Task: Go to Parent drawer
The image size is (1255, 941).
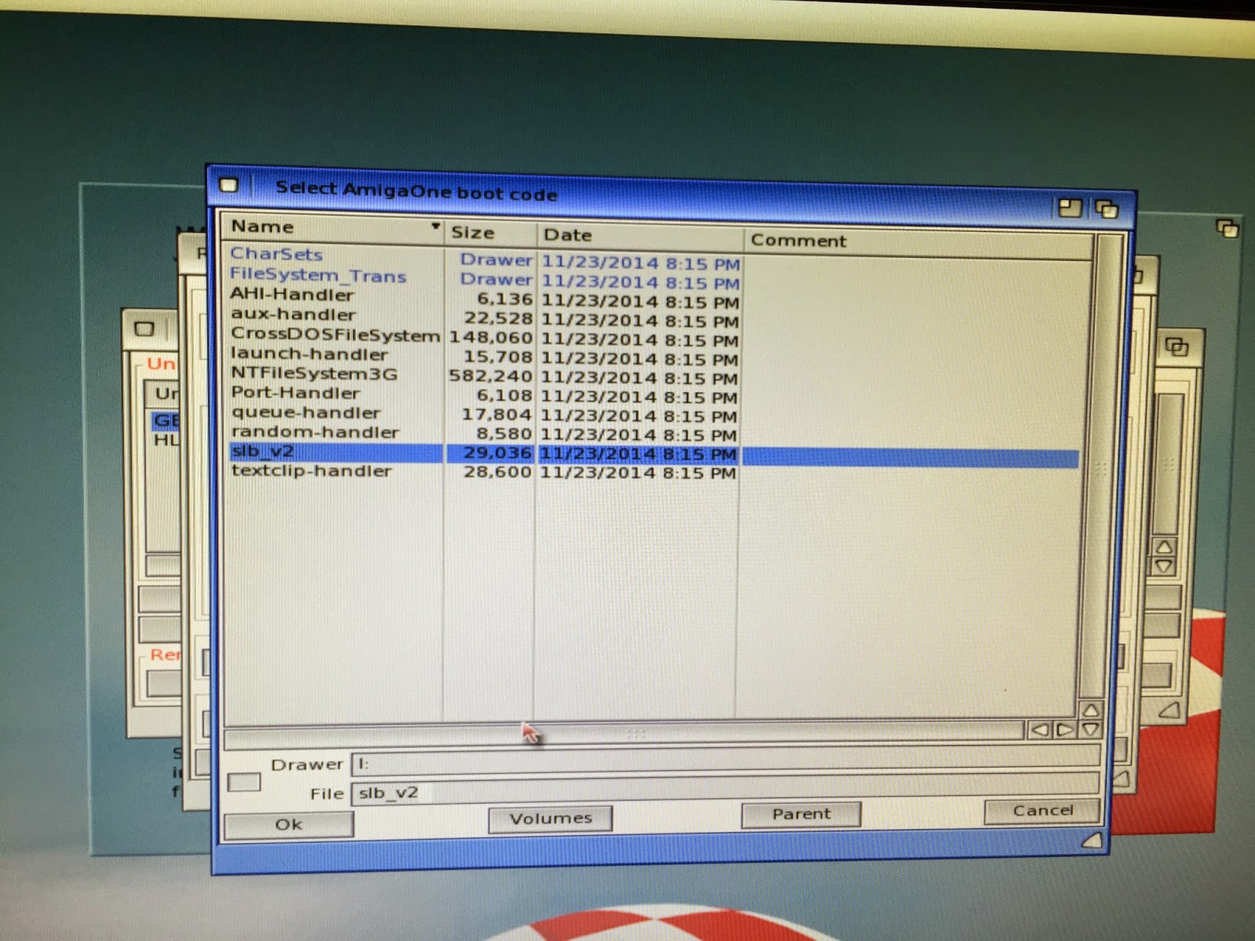Action: point(801,814)
